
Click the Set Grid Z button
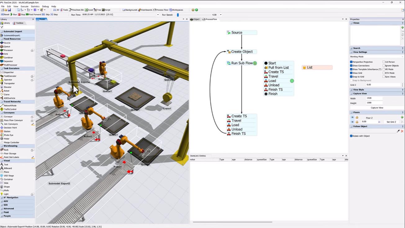(x=391, y=122)
